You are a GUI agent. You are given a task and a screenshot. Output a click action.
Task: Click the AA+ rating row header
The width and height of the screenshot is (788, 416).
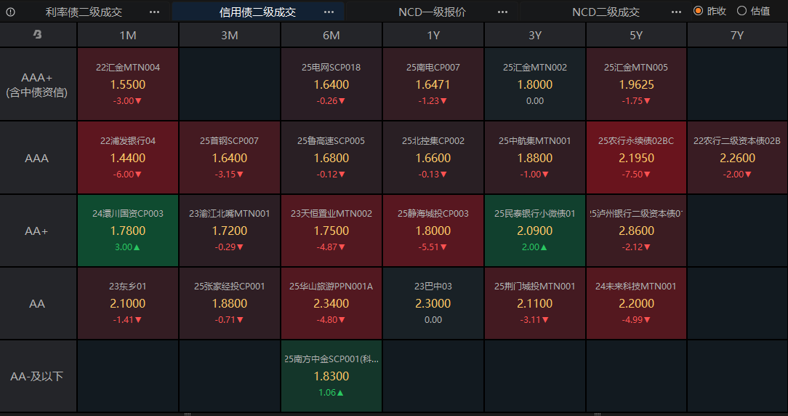click(37, 231)
